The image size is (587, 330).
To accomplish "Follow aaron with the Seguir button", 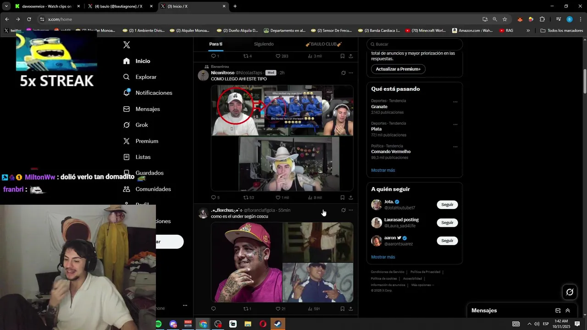I will (447, 241).
